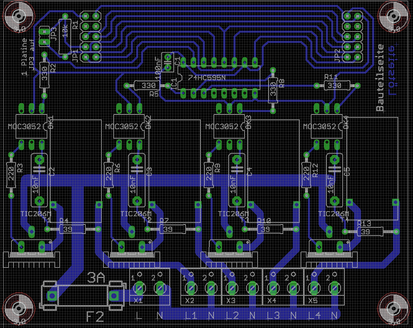Select the 39 ohm resistor R7 body
The height and width of the screenshot is (328, 413).
coord(173,229)
